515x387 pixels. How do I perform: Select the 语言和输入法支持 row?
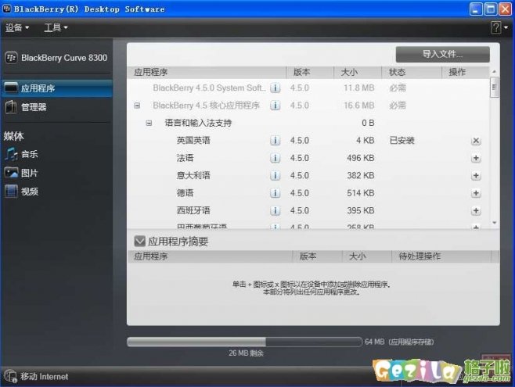308,123
